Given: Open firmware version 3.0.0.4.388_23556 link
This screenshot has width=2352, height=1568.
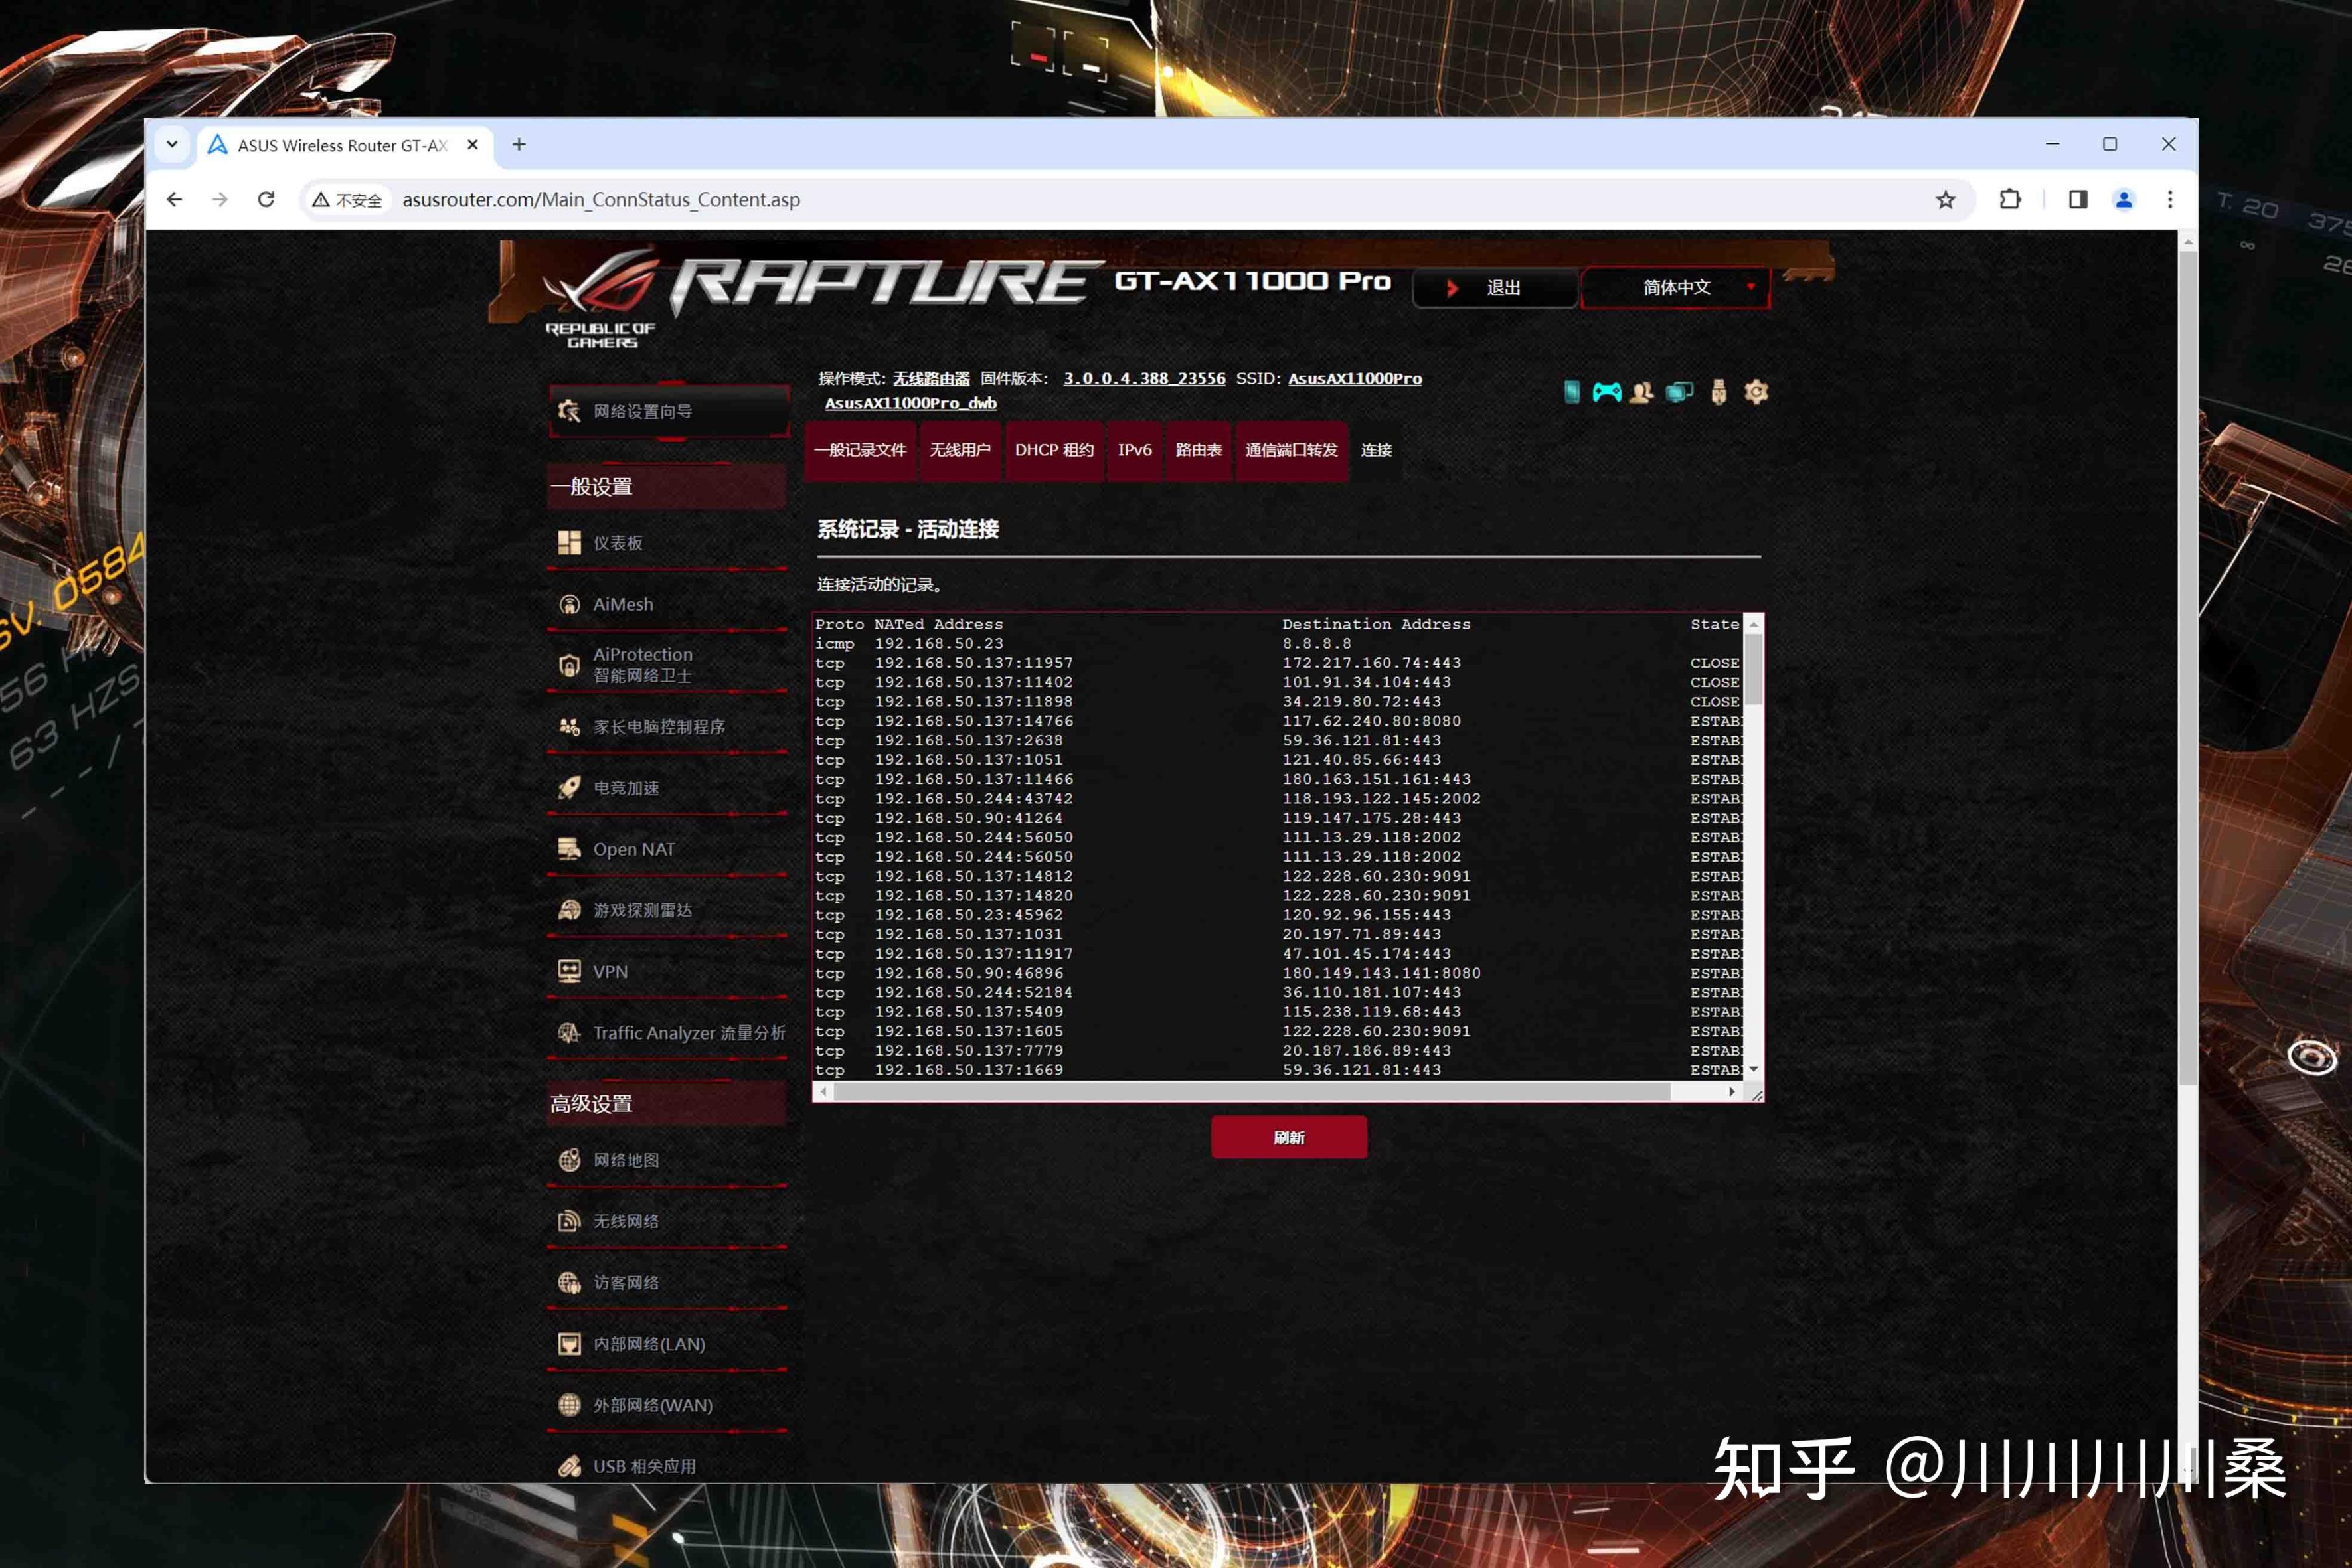Looking at the screenshot, I should tap(1144, 378).
